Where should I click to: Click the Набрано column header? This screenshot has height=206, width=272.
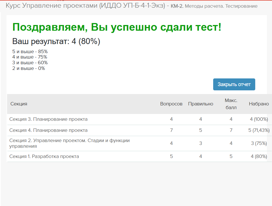259,104
